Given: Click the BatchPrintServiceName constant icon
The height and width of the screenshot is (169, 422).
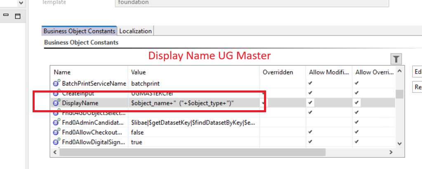Looking at the screenshot, I should [57, 83].
